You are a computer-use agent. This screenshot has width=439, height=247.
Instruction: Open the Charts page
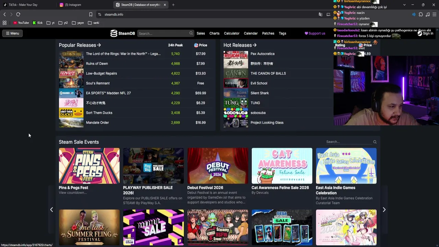click(214, 33)
